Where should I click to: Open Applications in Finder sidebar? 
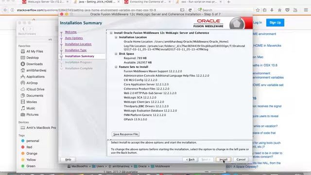pos(33,77)
